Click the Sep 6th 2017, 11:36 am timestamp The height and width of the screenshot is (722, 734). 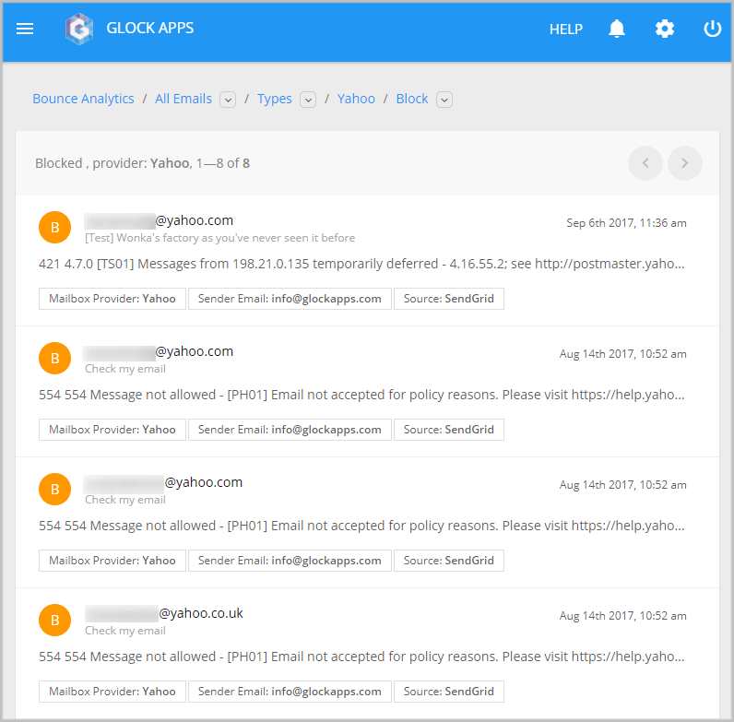point(626,223)
